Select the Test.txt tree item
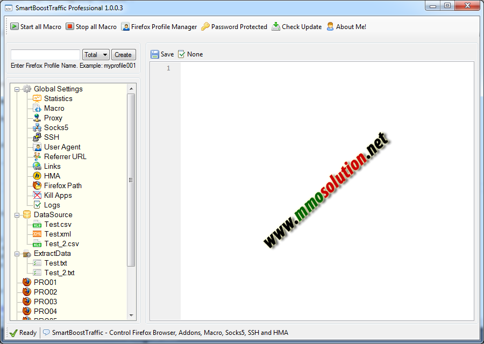 tap(56, 263)
